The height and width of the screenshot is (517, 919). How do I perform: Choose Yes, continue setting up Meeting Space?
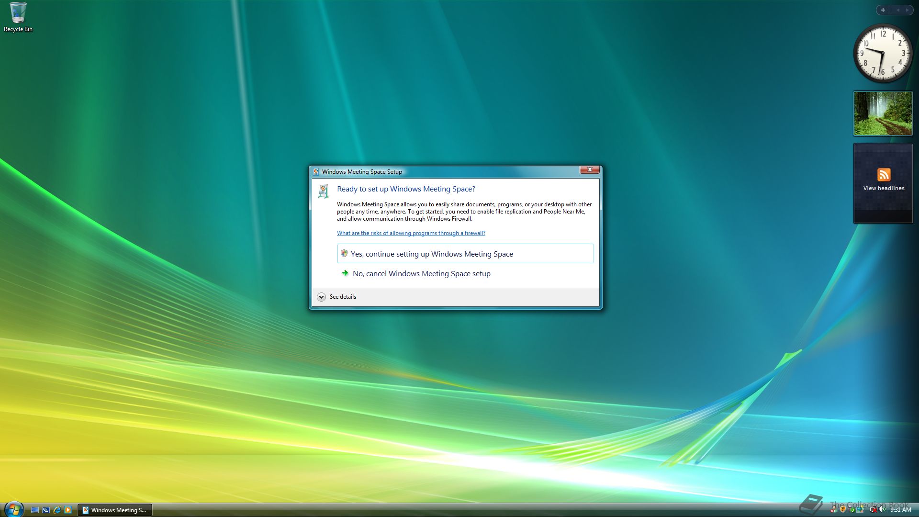465,254
